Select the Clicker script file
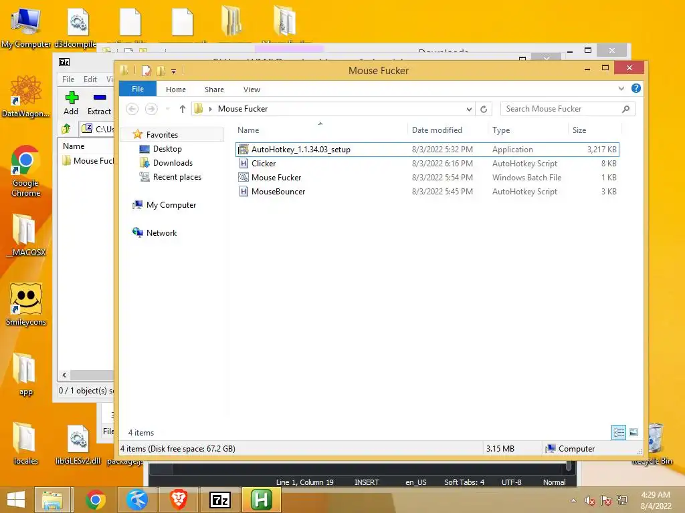The image size is (685, 513). pos(427,164)
